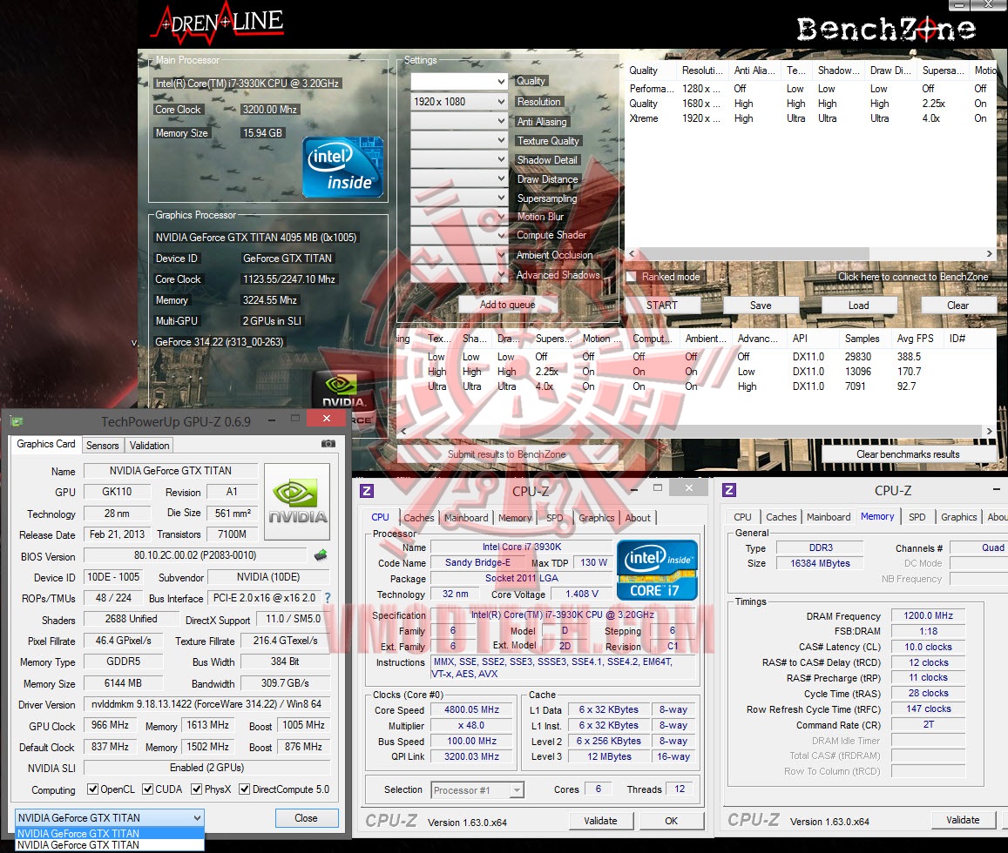Click the START benchmark button

coord(661,306)
